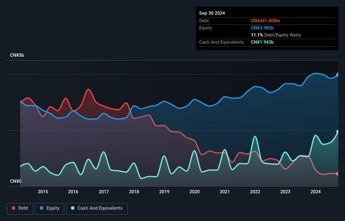The image size is (345, 221).
Task: Click the 2015 x-axis label
Action: coord(43,192)
